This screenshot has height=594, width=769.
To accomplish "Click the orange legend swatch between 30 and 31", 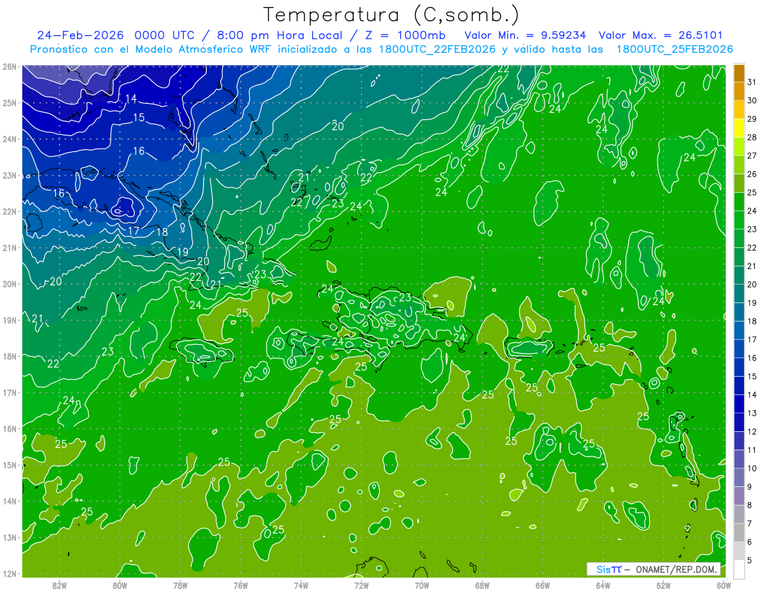I will pyautogui.click(x=739, y=92).
